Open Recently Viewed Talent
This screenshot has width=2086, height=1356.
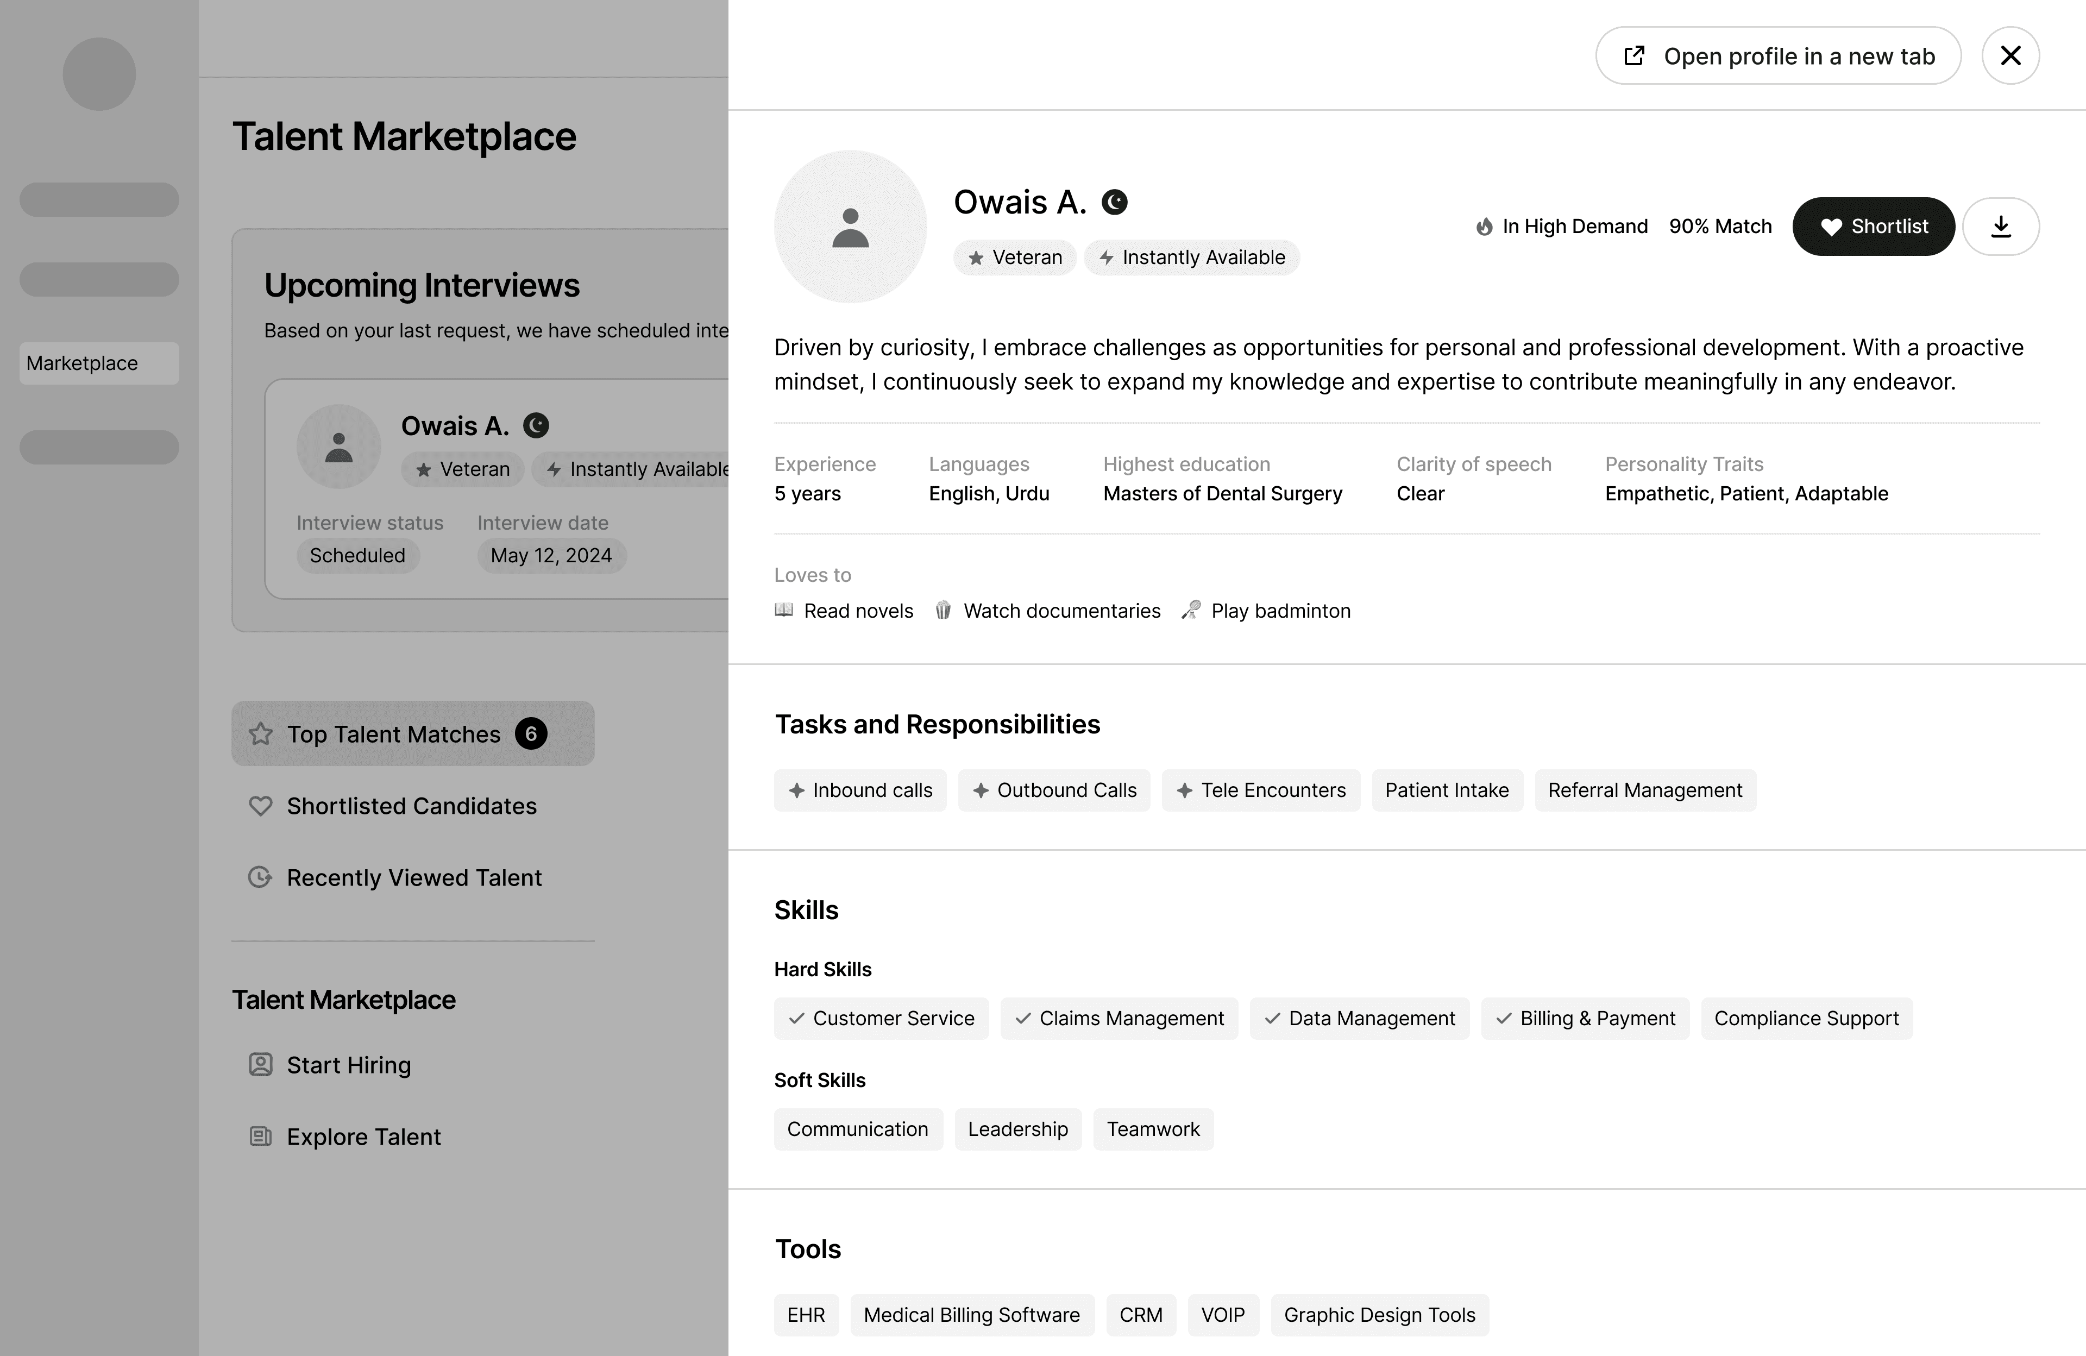[x=413, y=877]
